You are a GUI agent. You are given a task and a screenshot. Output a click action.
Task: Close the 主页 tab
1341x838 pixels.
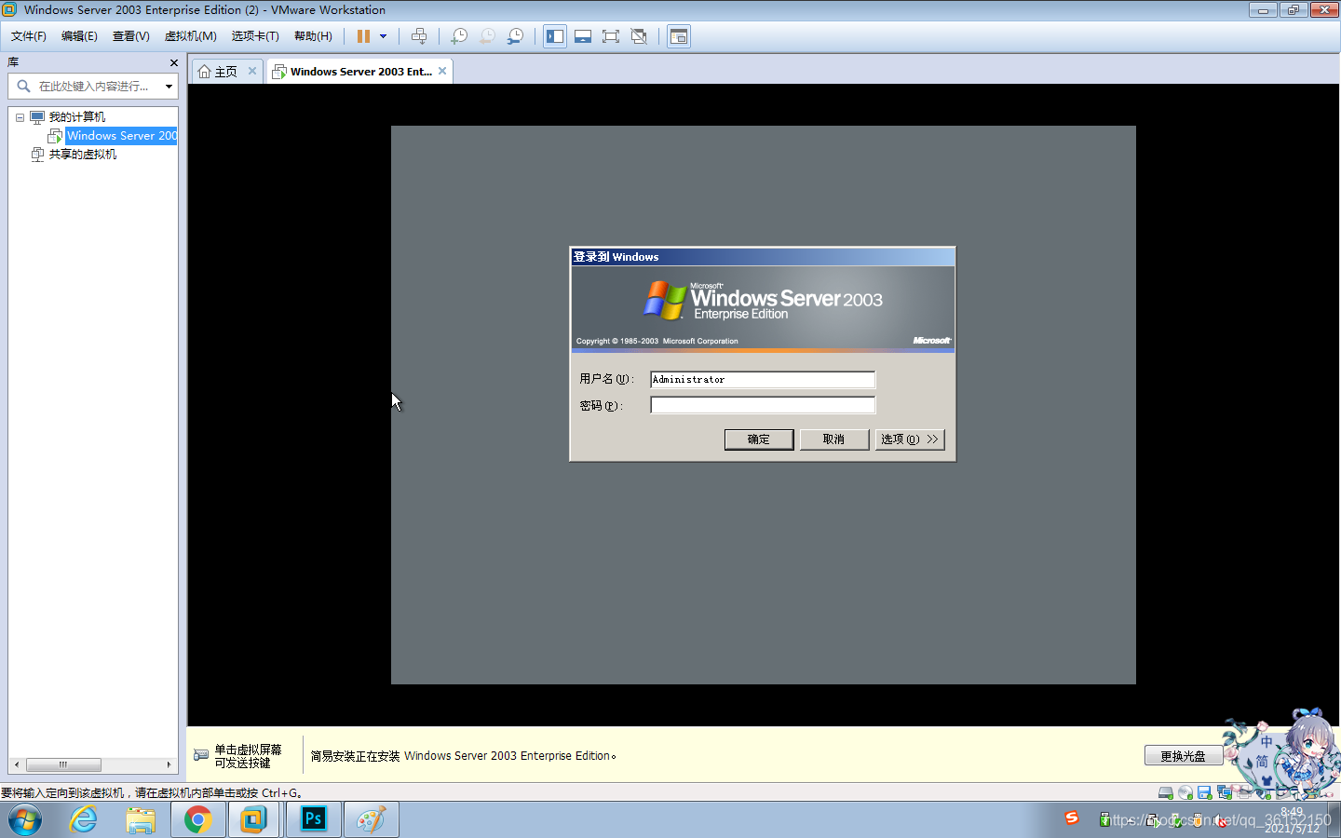coord(252,71)
